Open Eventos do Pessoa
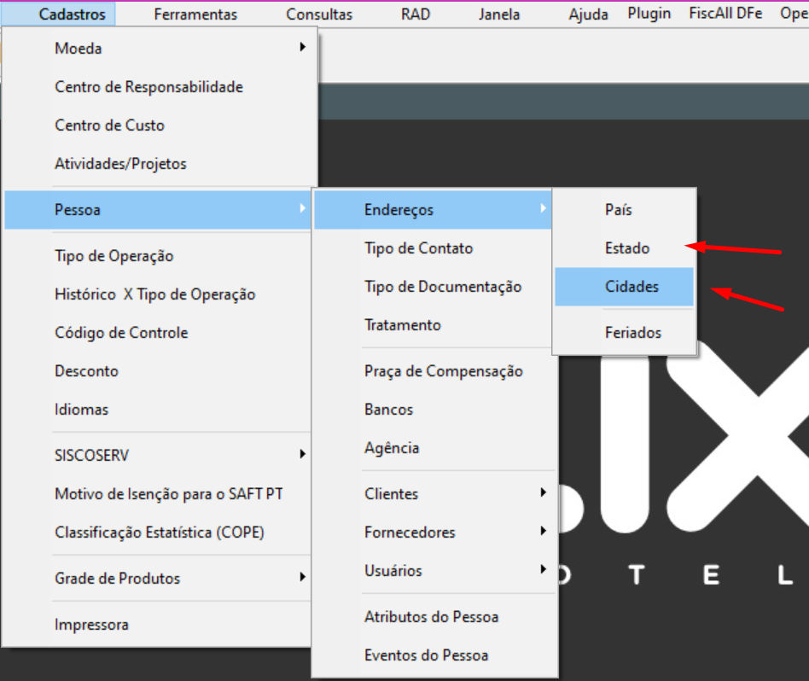 pos(435,655)
